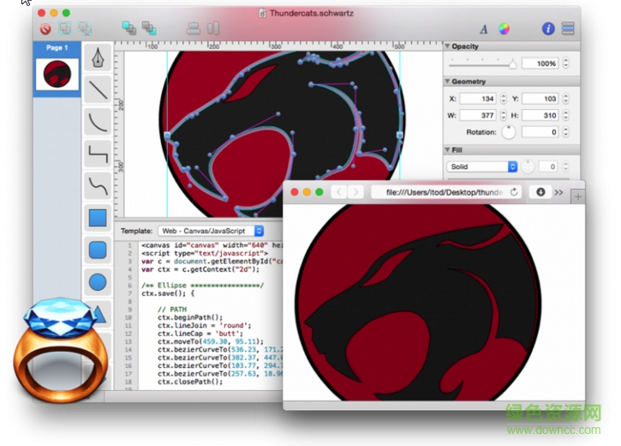This screenshot has height=446, width=621.
Task: Click the Opacity slider handle
Action: point(513,63)
